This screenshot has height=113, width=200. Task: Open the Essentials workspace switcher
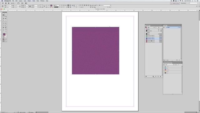184,3
